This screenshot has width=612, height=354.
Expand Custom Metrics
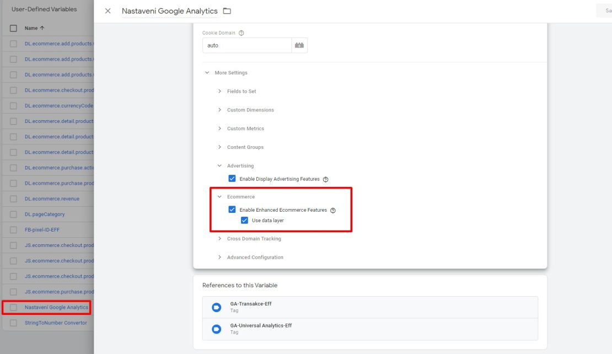pos(219,128)
